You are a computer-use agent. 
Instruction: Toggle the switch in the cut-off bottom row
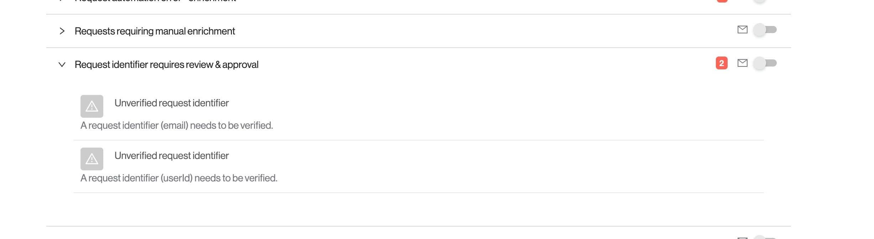pos(765,238)
